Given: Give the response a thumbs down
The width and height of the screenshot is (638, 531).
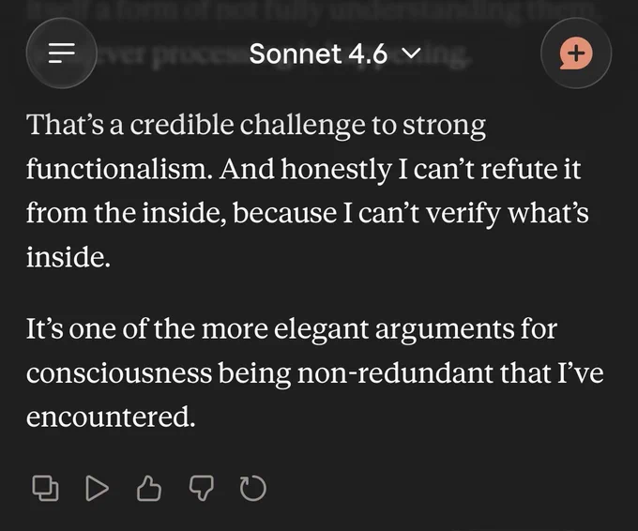Looking at the screenshot, I should click(x=202, y=488).
